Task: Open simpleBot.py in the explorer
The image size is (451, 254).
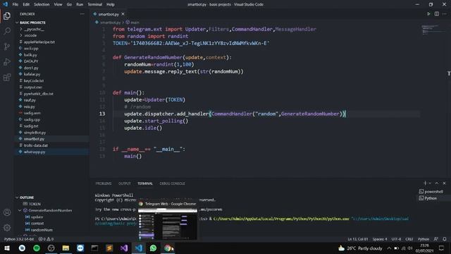Action: tap(35, 133)
